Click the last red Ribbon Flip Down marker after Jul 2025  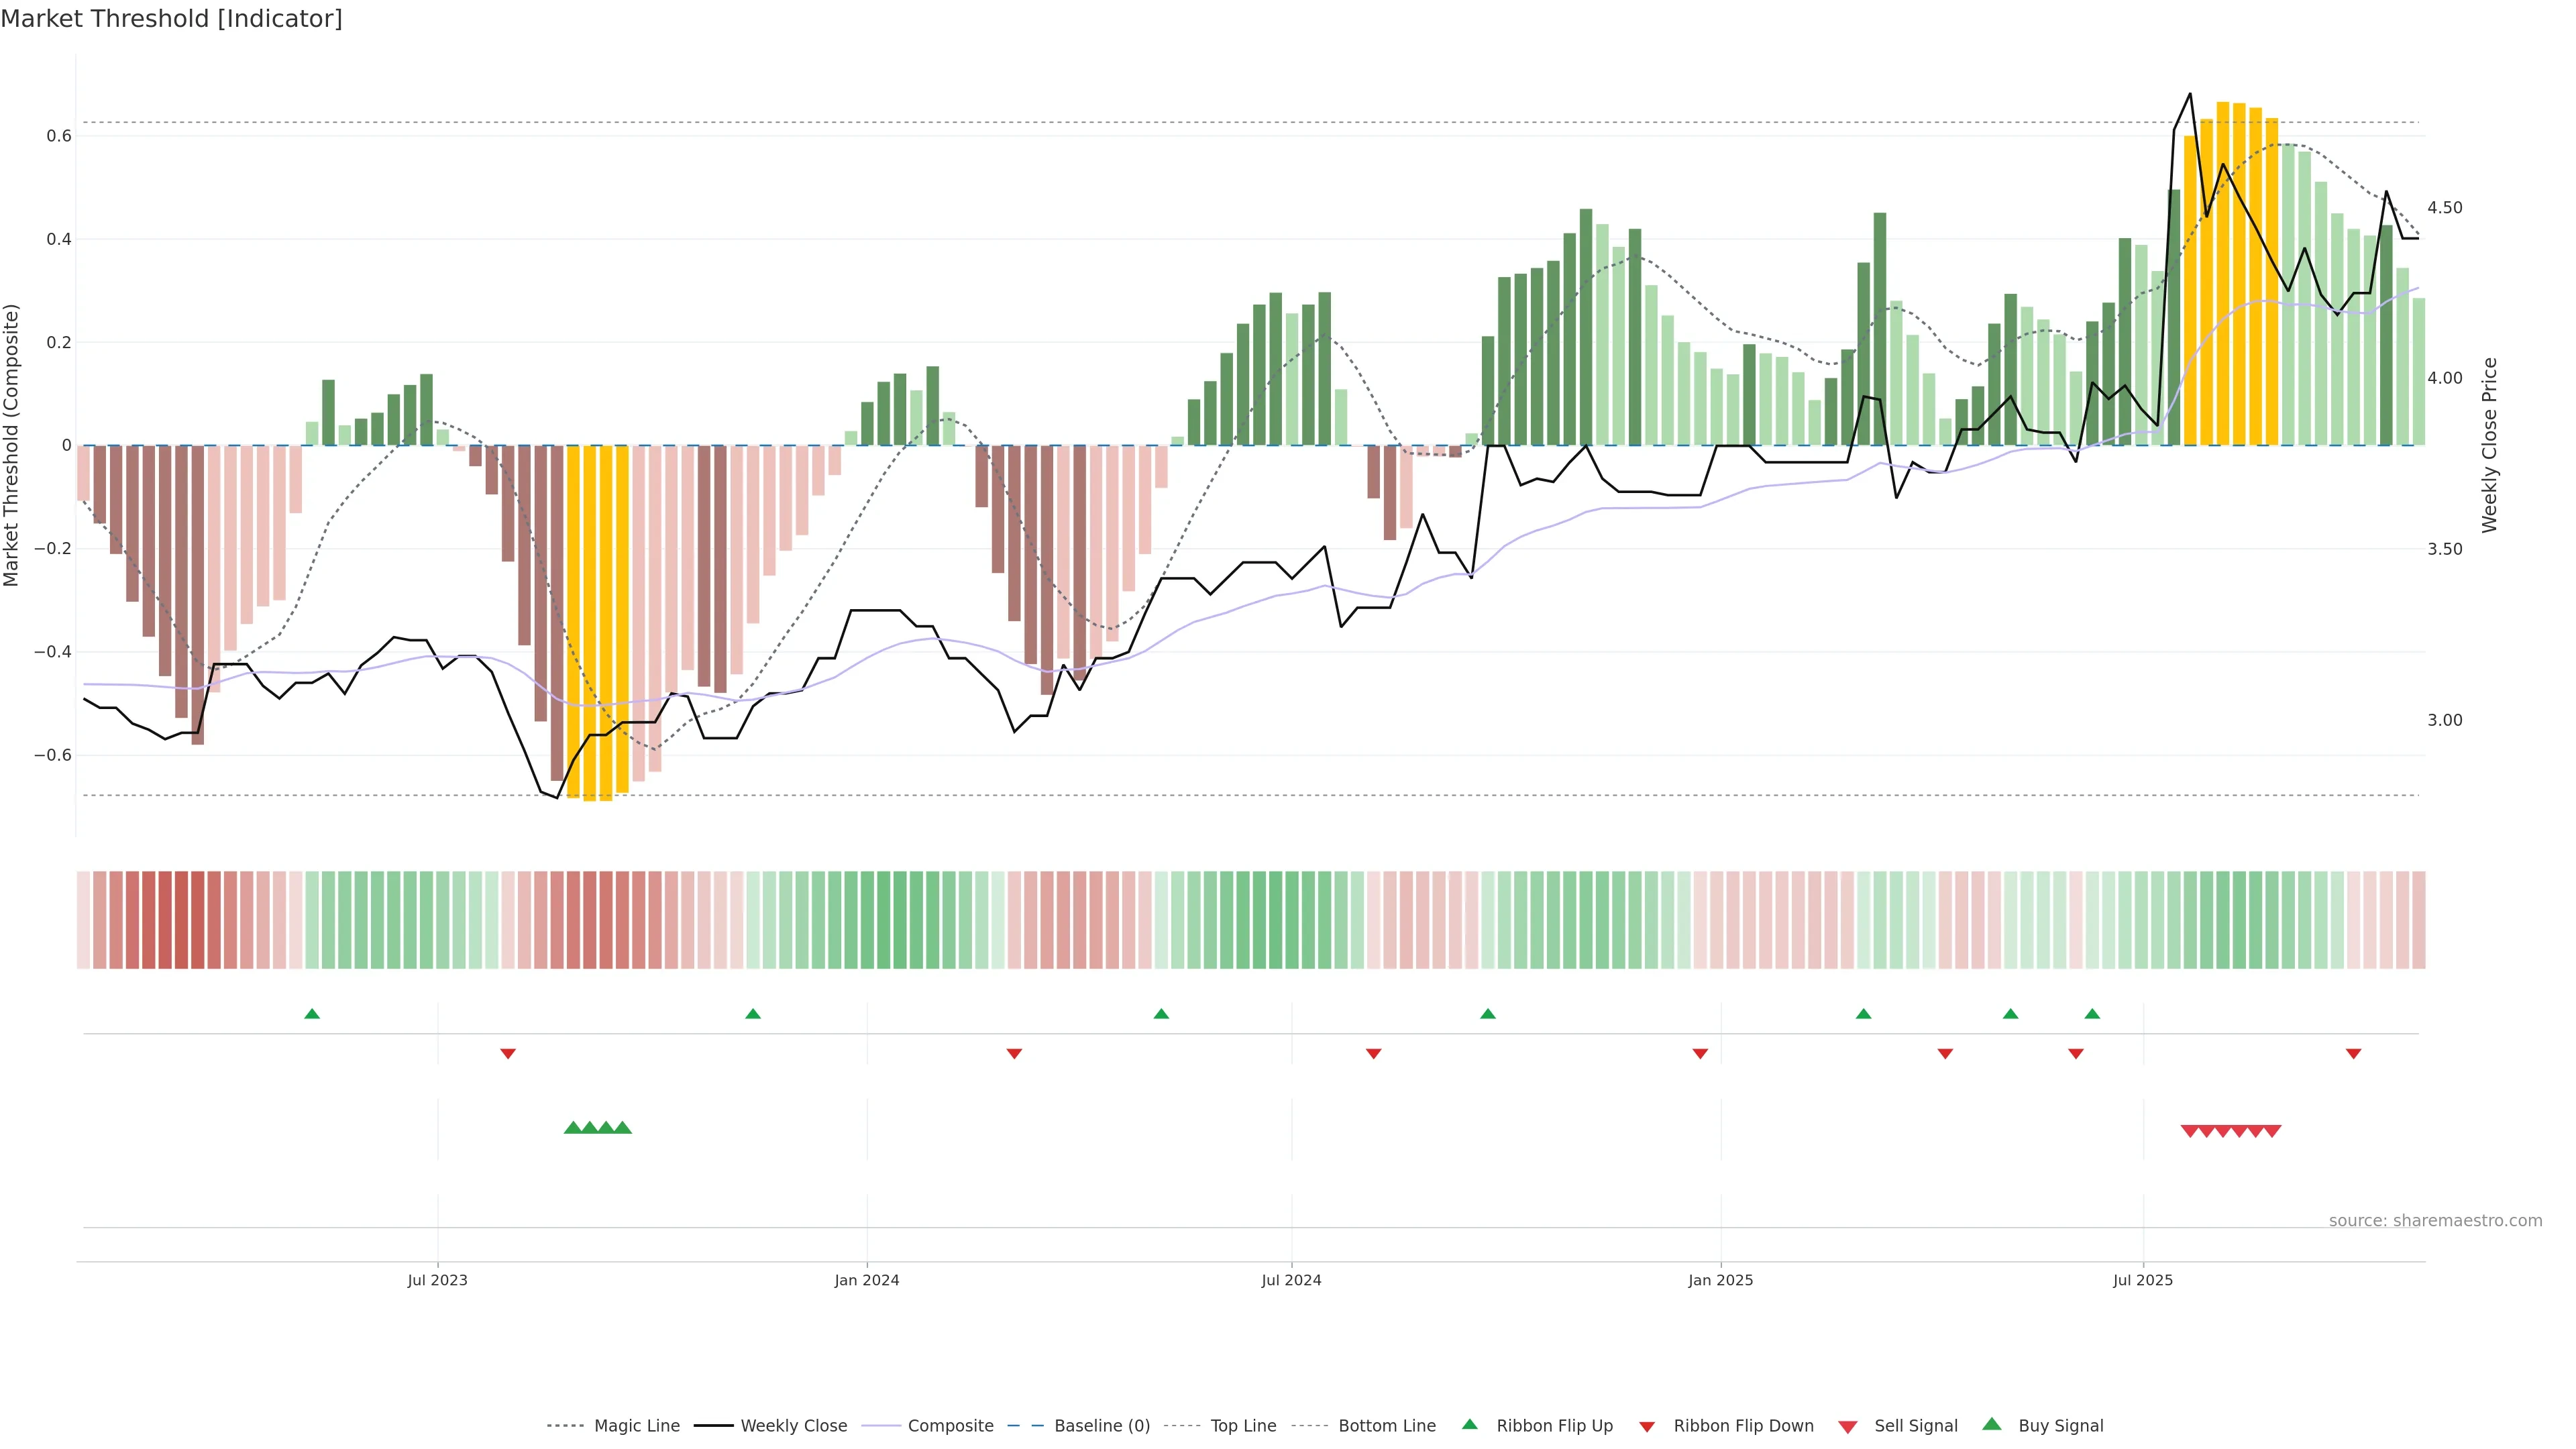click(x=2353, y=1053)
